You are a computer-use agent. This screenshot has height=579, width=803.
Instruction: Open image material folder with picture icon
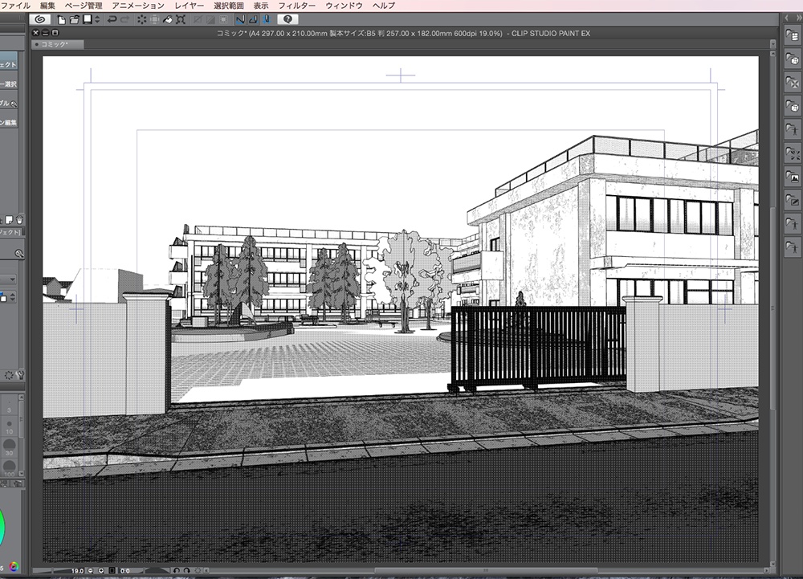click(x=793, y=177)
